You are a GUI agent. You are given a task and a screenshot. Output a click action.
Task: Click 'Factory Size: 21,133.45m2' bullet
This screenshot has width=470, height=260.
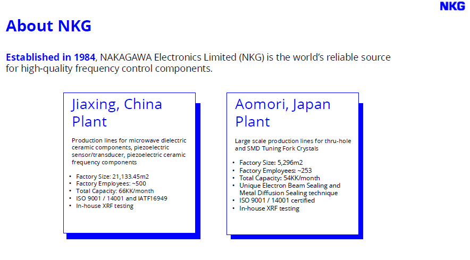pyautogui.click(x=112, y=177)
